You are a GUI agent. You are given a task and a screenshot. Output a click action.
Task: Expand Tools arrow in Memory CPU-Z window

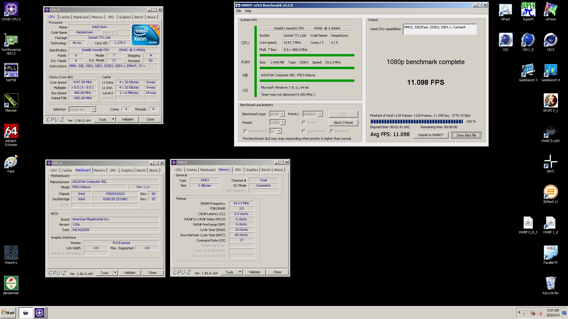pyautogui.click(x=240, y=272)
